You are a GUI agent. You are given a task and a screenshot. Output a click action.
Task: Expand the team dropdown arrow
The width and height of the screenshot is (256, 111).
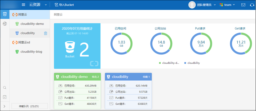pos(234,5)
